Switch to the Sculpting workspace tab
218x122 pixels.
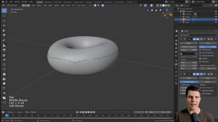click(x=58, y=2)
